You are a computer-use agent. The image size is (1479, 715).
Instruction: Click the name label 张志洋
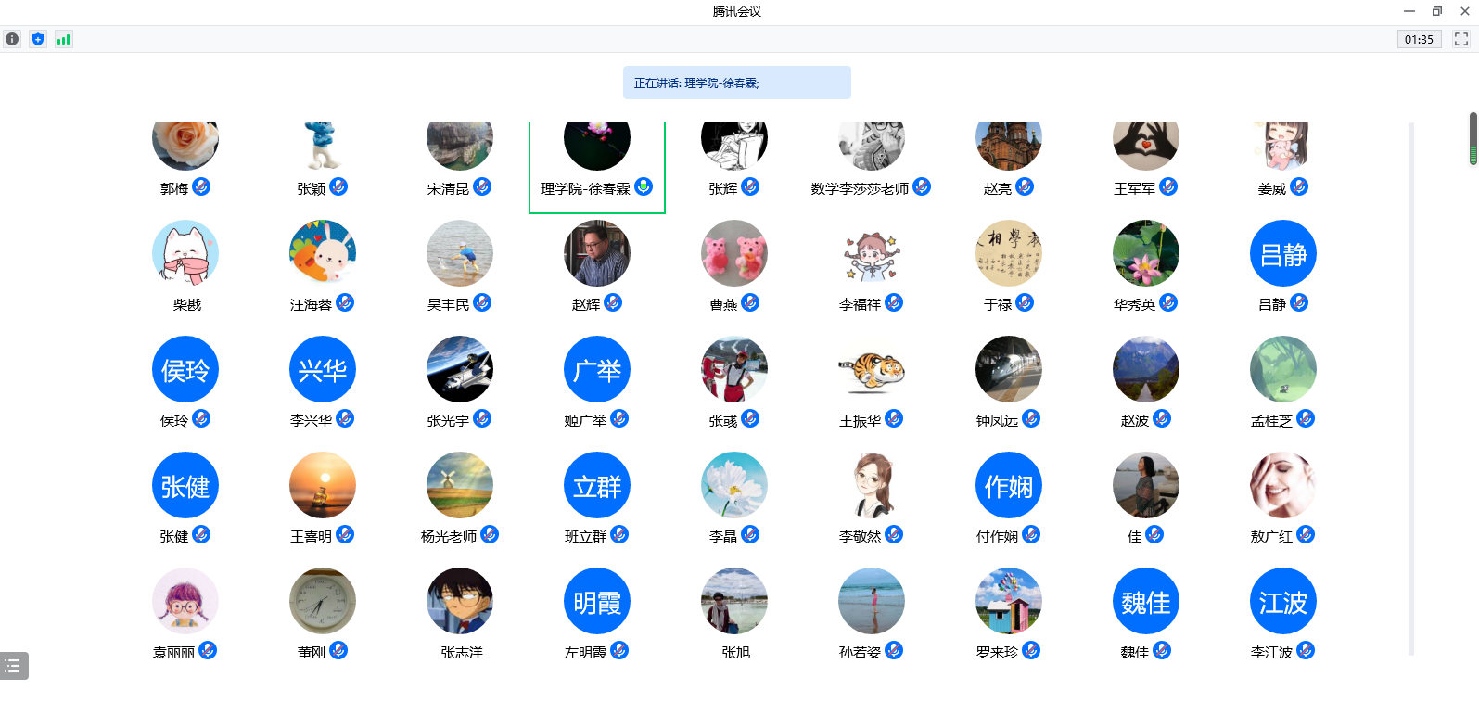[x=461, y=652]
